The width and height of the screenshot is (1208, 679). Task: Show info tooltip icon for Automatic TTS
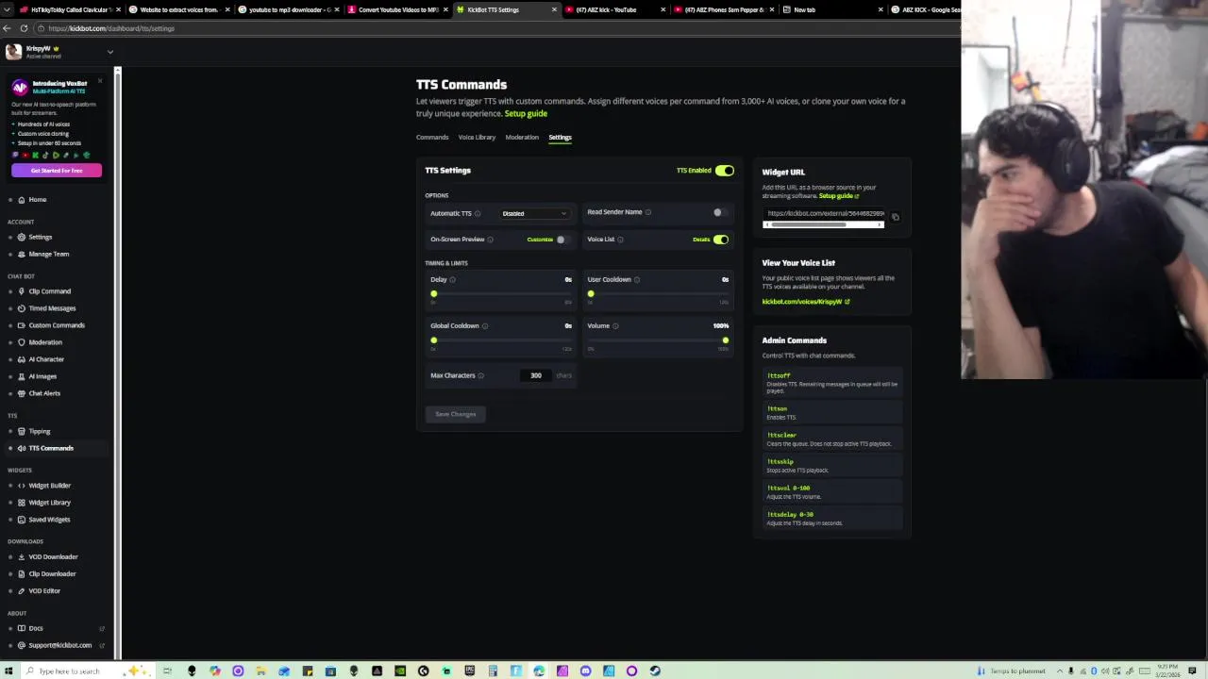click(x=478, y=214)
